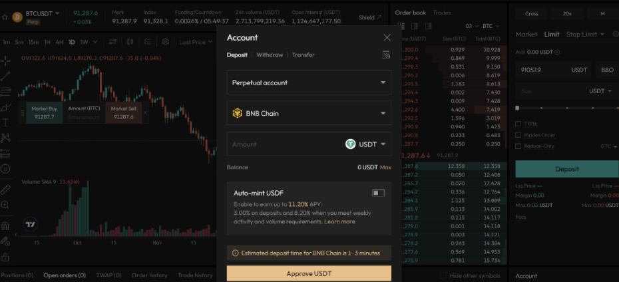This screenshot has height=282, width=619.
Task: Open the USDT token selector dropdown
Action: pyautogui.click(x=365, y=144)
